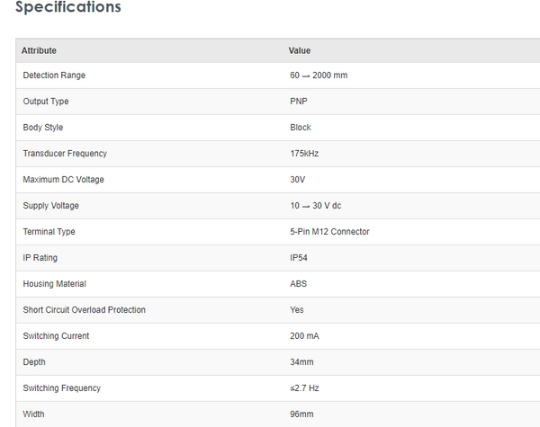Click the Block value text
The image size is (540, 427).
(301, 128)
